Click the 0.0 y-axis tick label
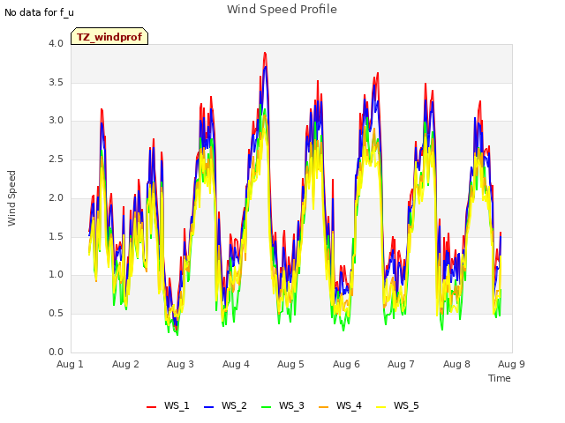Screen dimensions: 565x423 (56, 352)
